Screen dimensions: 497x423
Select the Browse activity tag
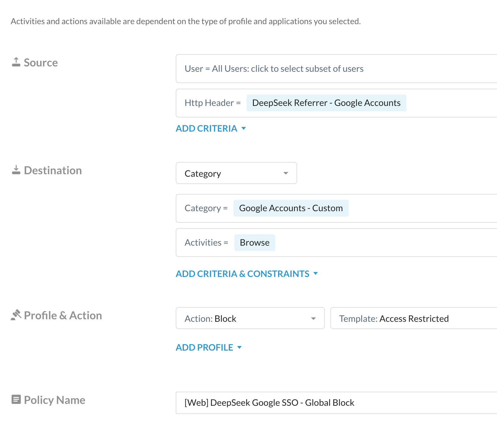[255, 243]
